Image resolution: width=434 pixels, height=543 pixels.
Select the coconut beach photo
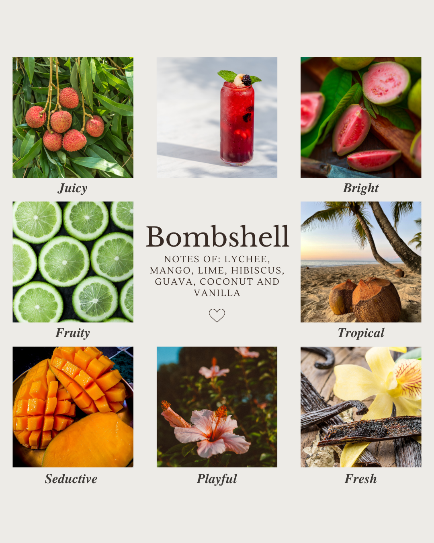361,262
